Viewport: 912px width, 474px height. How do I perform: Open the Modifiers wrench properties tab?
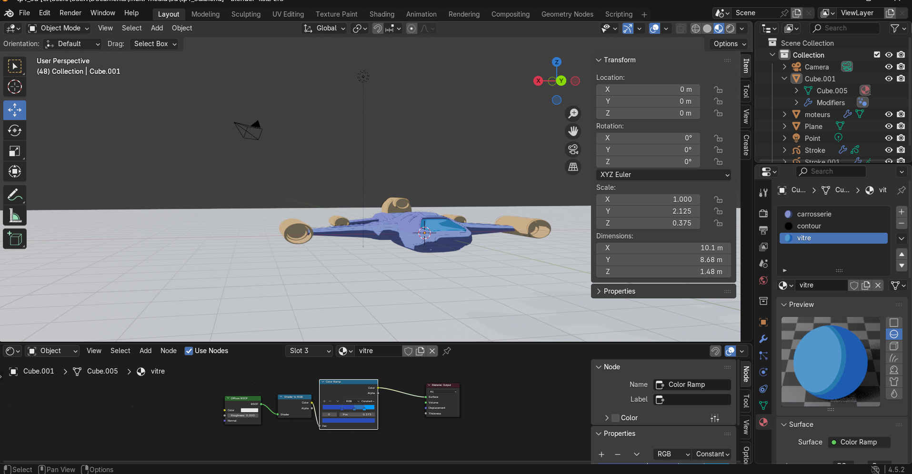pyautogui.click(x=763, y=339)
